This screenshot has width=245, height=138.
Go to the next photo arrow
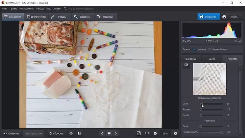pos(116,133)
